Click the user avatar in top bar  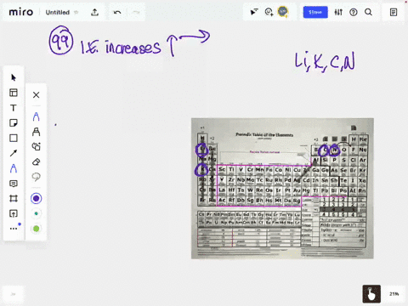[x=283, y=12]
